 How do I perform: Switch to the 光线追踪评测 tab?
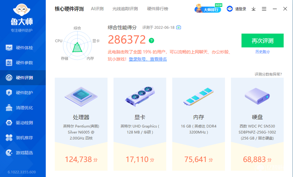point(125,9)
